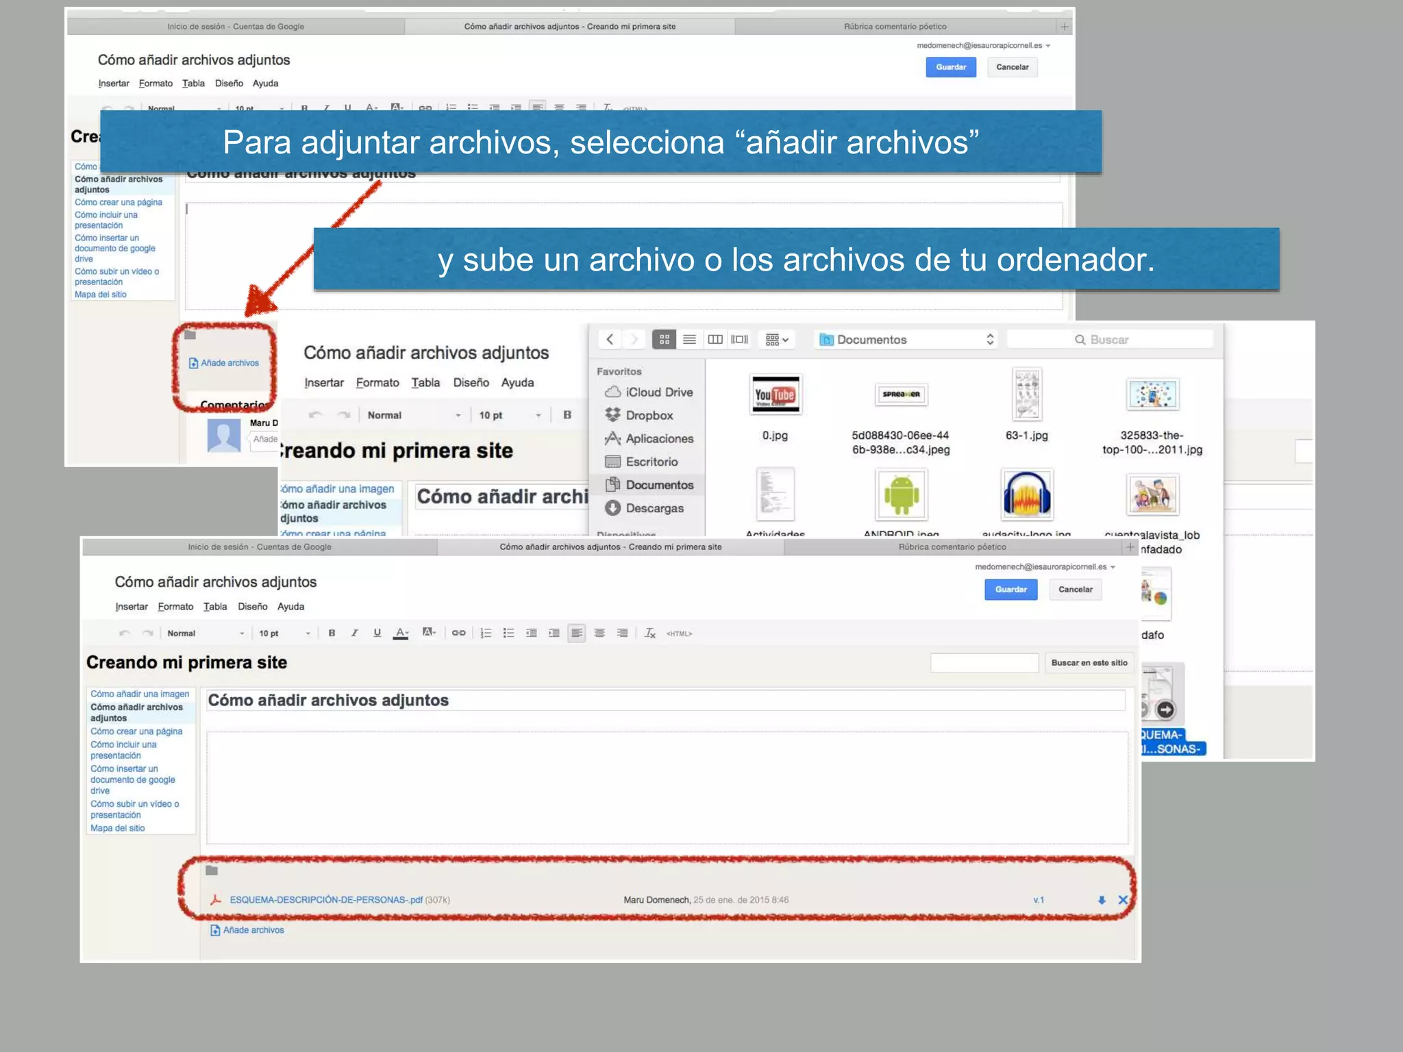Open text color picker in lower editor
The image size is (1403, 1052).
pyautogui.click(x=401, y=634)
